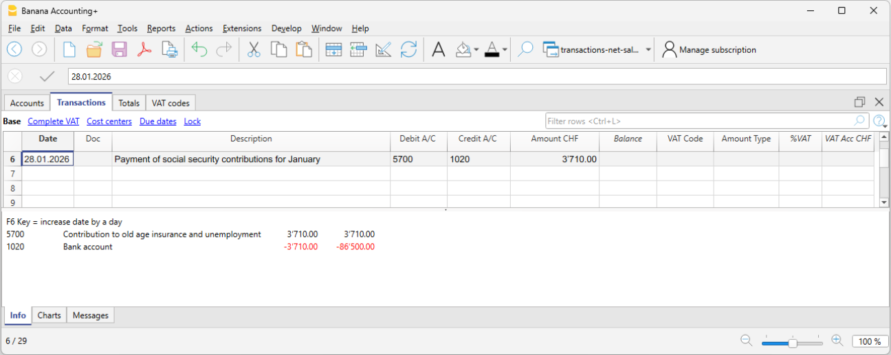
Task: Click the insert row table icon
Action: coord(358,49)
